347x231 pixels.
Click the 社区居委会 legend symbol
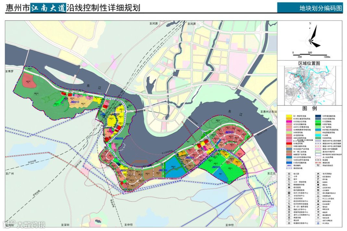tap(318, 174)
